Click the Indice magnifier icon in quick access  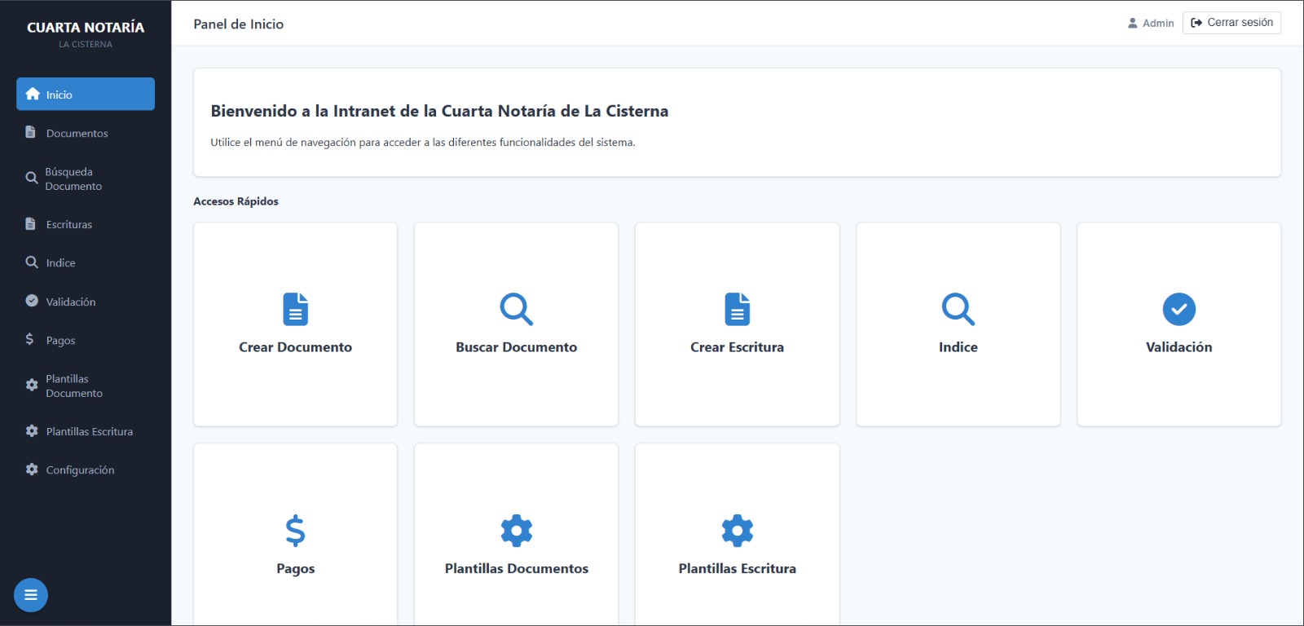958,309
